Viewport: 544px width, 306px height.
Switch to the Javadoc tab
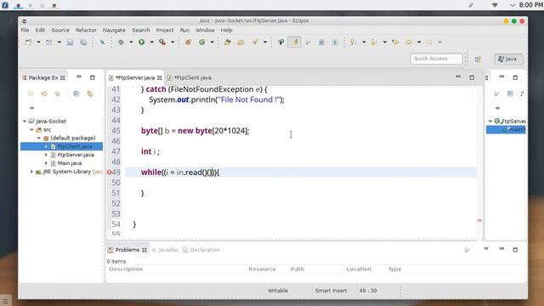point(165,250)
